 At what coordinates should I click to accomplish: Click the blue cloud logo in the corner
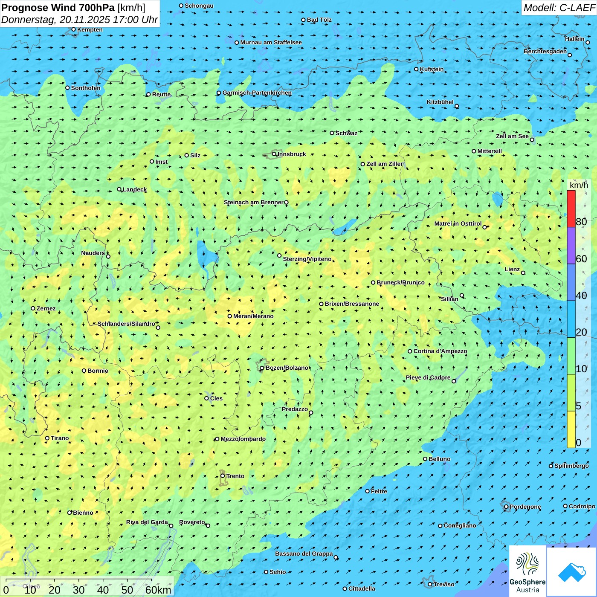pos(571,571)
